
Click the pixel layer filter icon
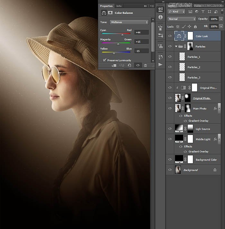[x=191, y=12]
